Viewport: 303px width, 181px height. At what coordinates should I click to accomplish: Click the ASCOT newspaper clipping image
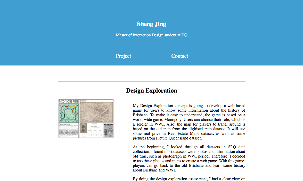point(108,130)
